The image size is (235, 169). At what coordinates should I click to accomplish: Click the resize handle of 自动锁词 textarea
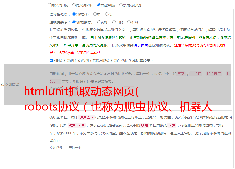(x=231, y=104)
